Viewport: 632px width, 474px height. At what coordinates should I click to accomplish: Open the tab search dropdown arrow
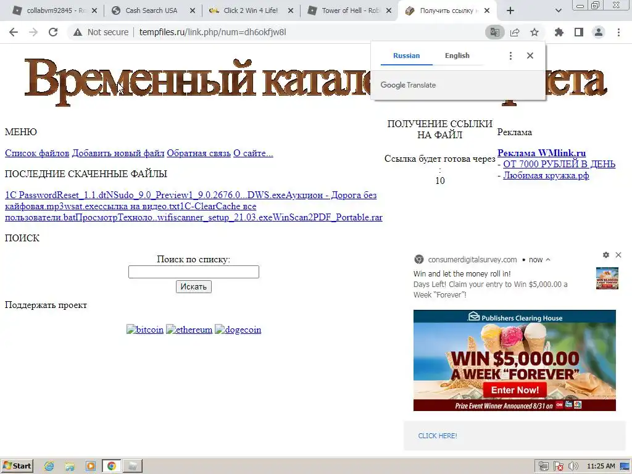pos(558,10)
